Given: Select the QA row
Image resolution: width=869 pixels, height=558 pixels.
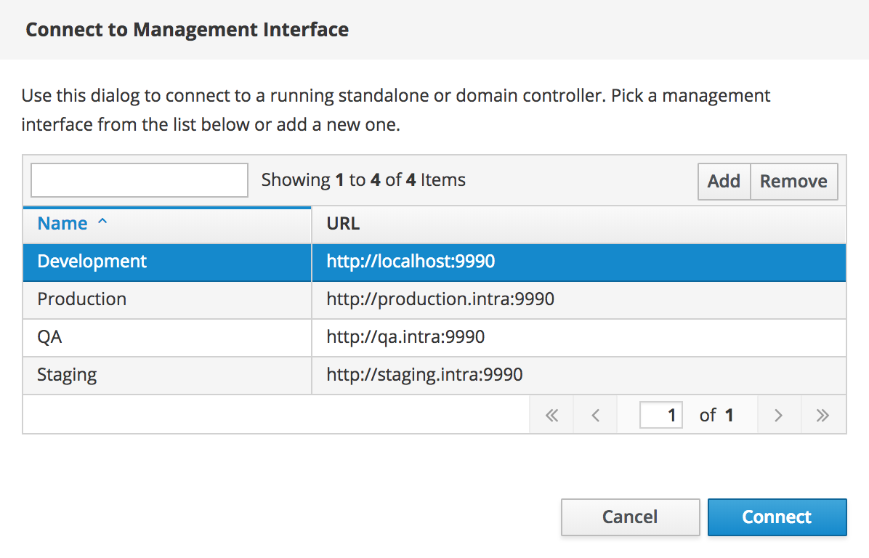Looking at the screenshot, I should (x=434, y=337).
